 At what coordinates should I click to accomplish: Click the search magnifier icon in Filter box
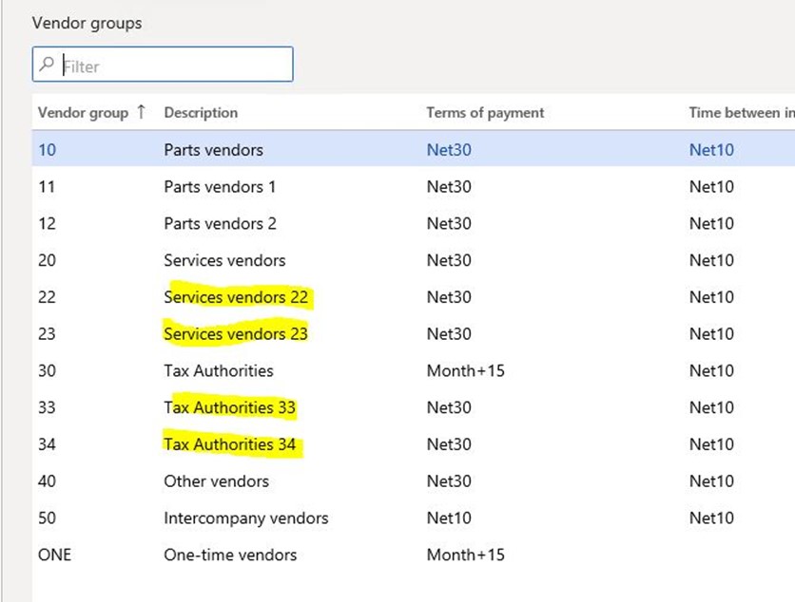tap(46, 66)
